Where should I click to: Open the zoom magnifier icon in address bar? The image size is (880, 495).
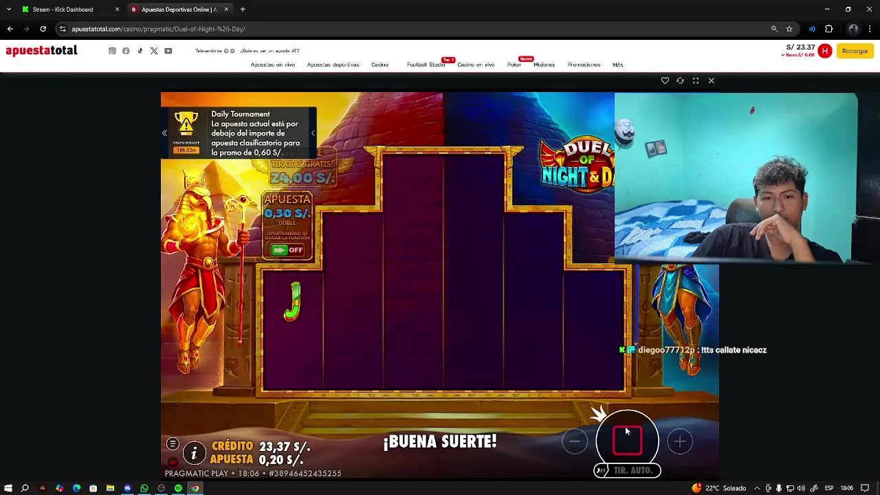tap(774, 29)
